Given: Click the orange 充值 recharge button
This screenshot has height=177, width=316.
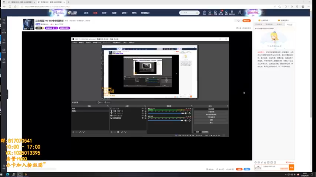Looking at the screenshot, I should [x=239, y=169].
